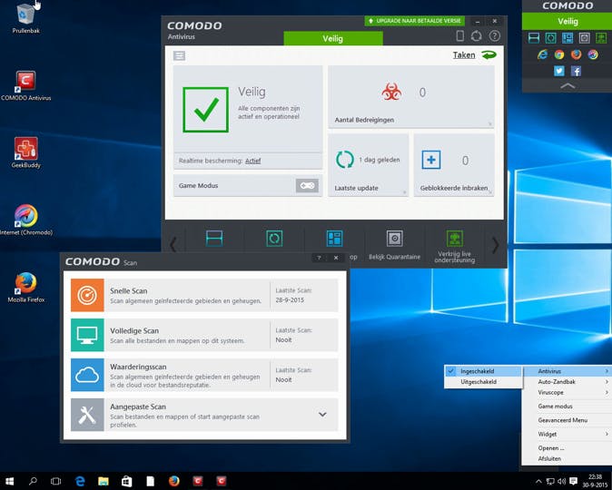Click the quarantine icon in the Comodo widget

click(584, 38)
